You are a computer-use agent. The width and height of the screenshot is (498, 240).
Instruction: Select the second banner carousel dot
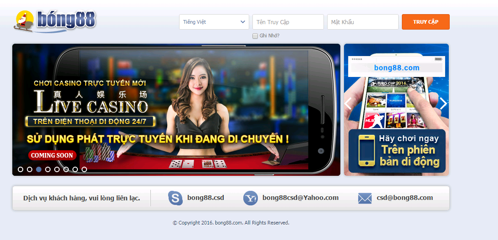tap(30, 169)
